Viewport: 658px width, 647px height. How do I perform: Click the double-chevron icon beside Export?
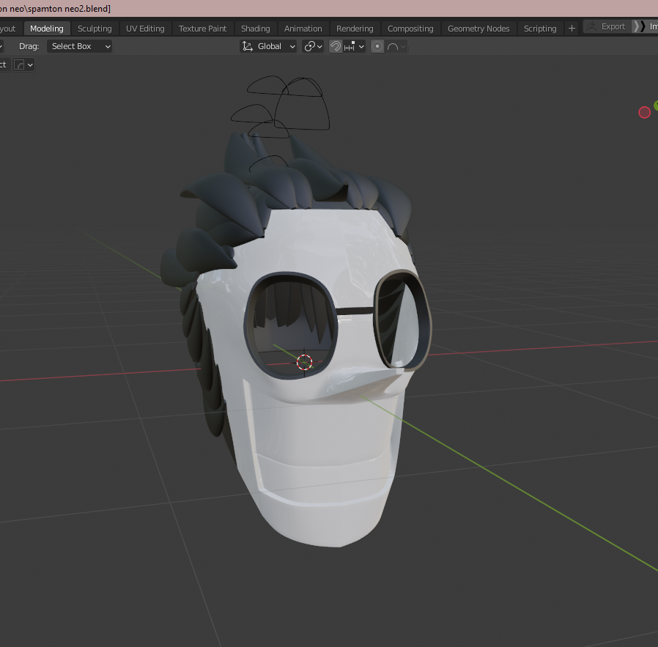click(639, 26)
